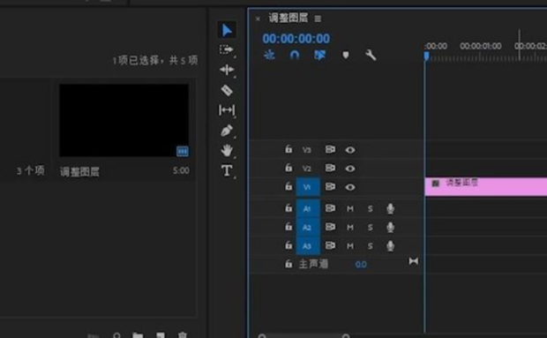Click the sequence badge on 调整图层 thumbnail

[x=183, y=152]
